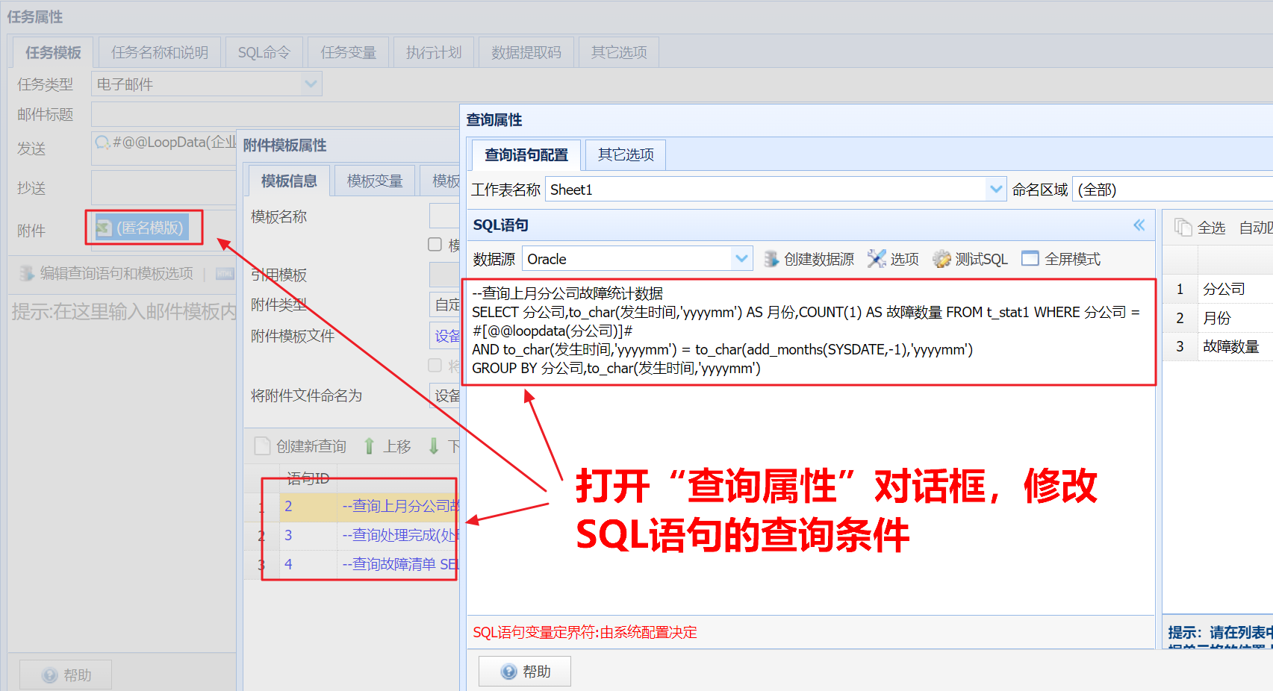Open the 模板信息 tab

(289, 181)
